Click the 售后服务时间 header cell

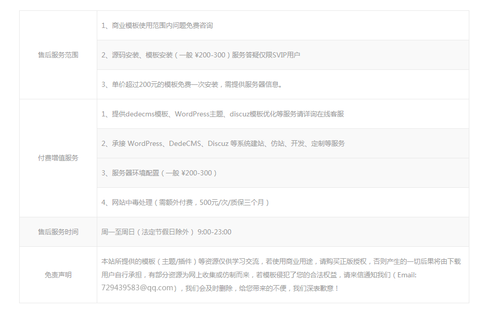[58, 232]
